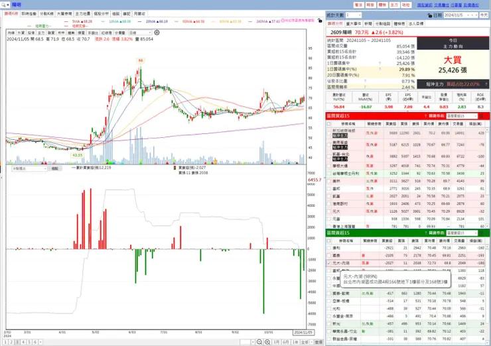Open the 分點進出 dropdown below the chart
Image resolution: width=491 pixels, height=346 pixels.
(x=29, y=168)
